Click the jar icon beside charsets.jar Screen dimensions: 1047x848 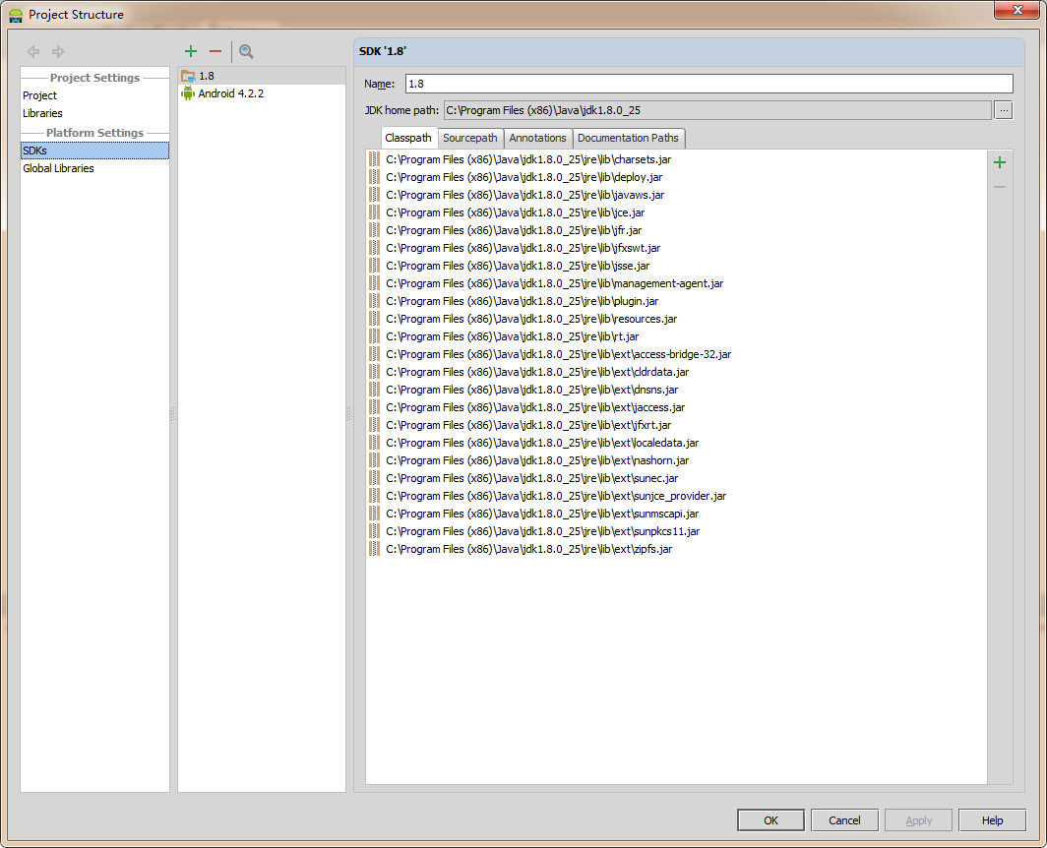(x=374, y=159)
